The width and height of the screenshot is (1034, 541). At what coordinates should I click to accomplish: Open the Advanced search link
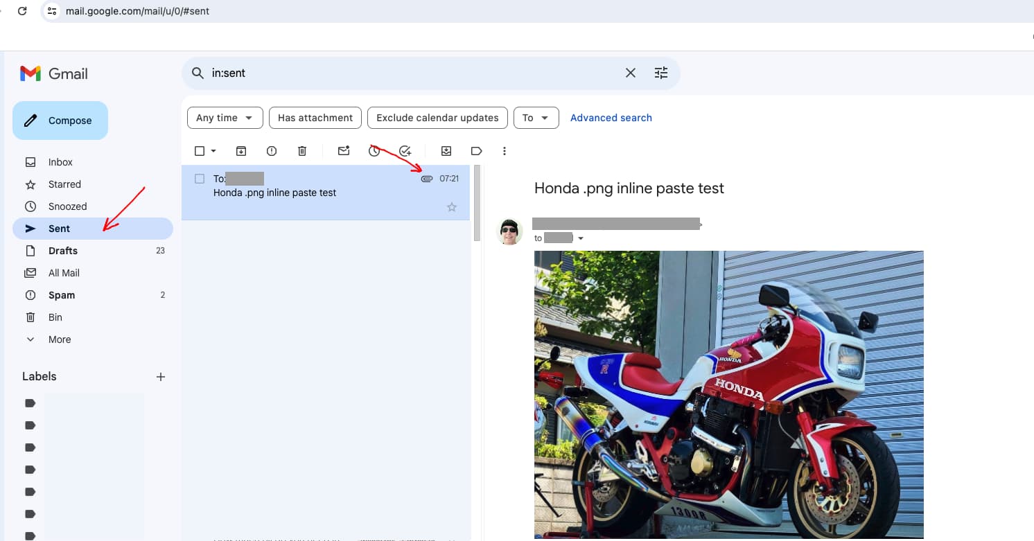click(611, 118)
